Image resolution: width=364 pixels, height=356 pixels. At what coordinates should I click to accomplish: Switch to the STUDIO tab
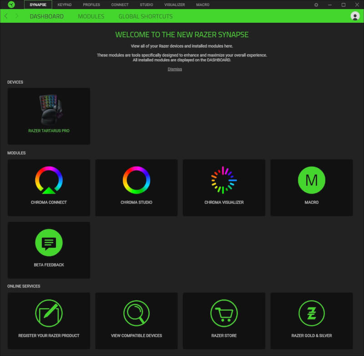coord(146,5)
